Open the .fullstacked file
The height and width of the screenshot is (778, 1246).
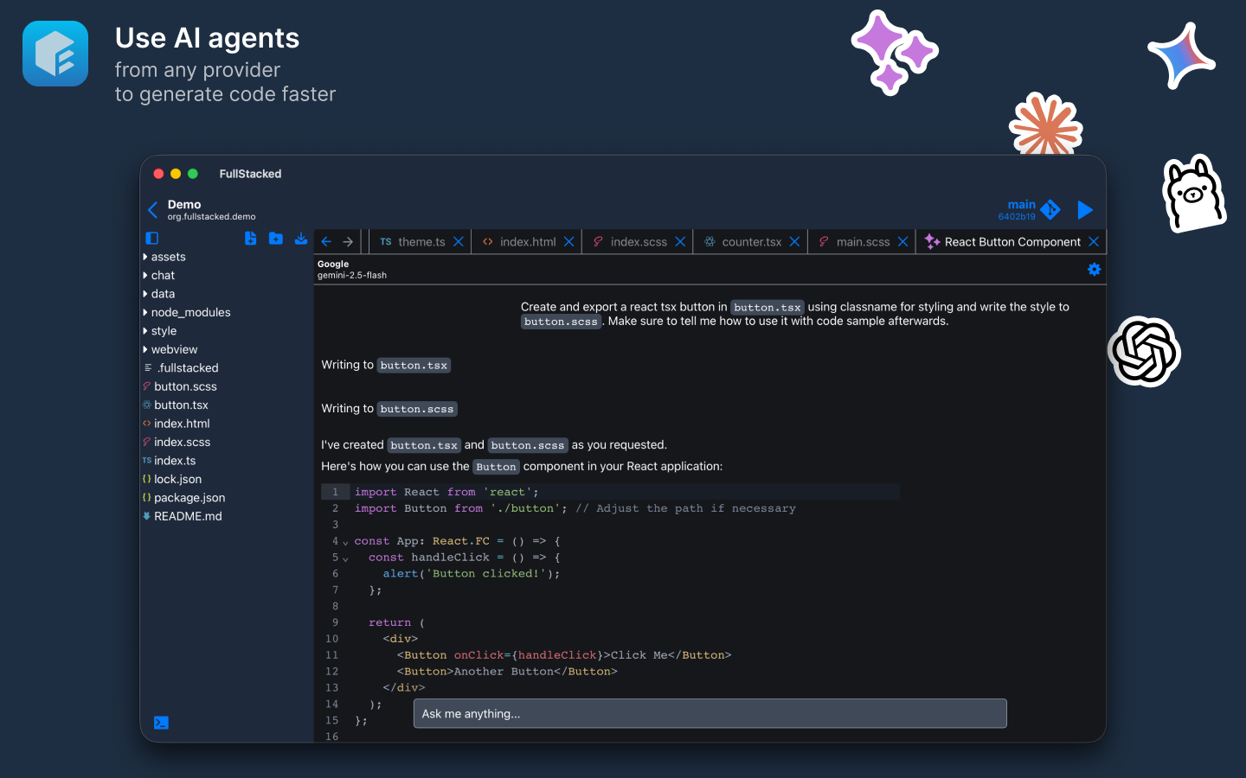point(182,368)
